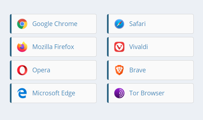
Task: Click the purple Tor Browser icon
Action: [x=119, y=93]
